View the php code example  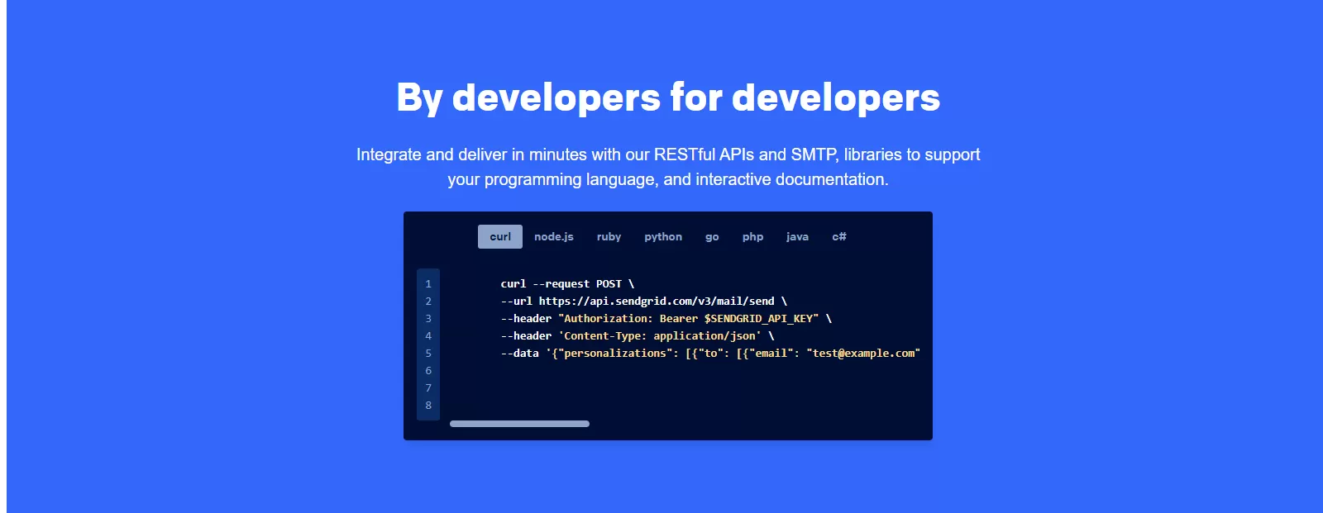point(752,237)
